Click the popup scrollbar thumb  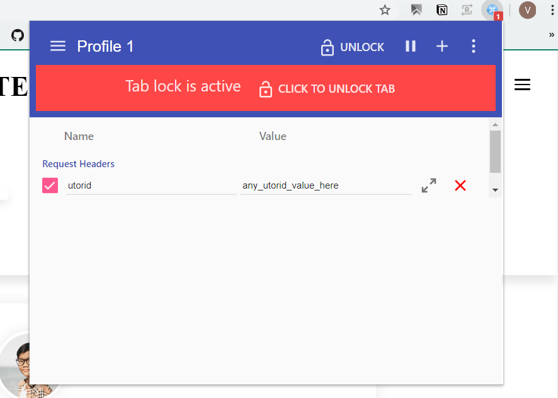(x=495, y=151)
